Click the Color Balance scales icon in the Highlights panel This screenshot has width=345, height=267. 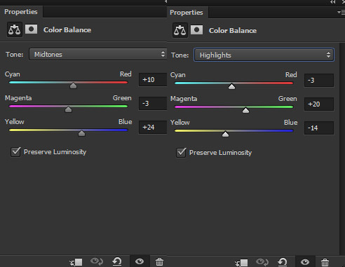click(x=180, y=30)
